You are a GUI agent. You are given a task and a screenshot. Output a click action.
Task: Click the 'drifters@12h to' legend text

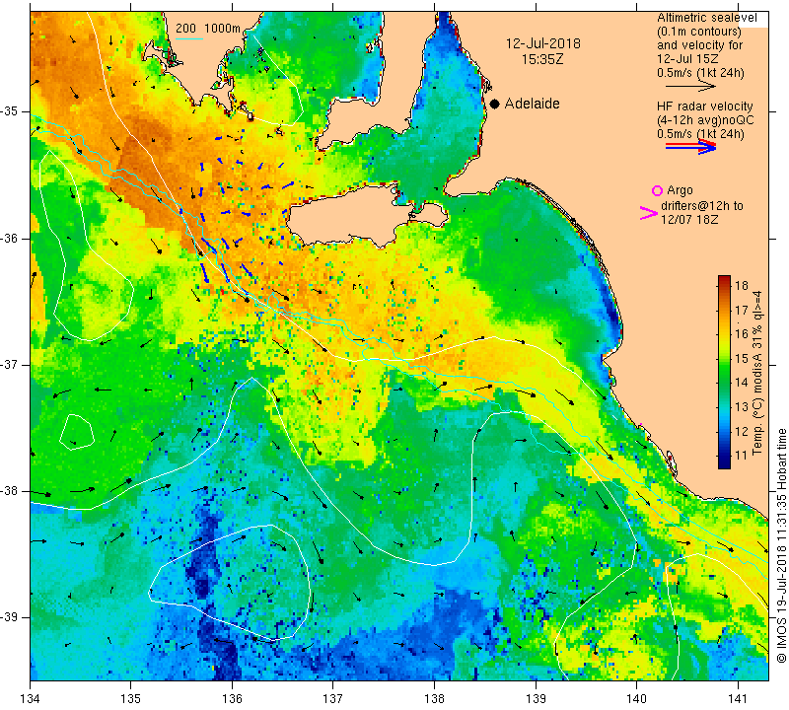click(702, 206)
